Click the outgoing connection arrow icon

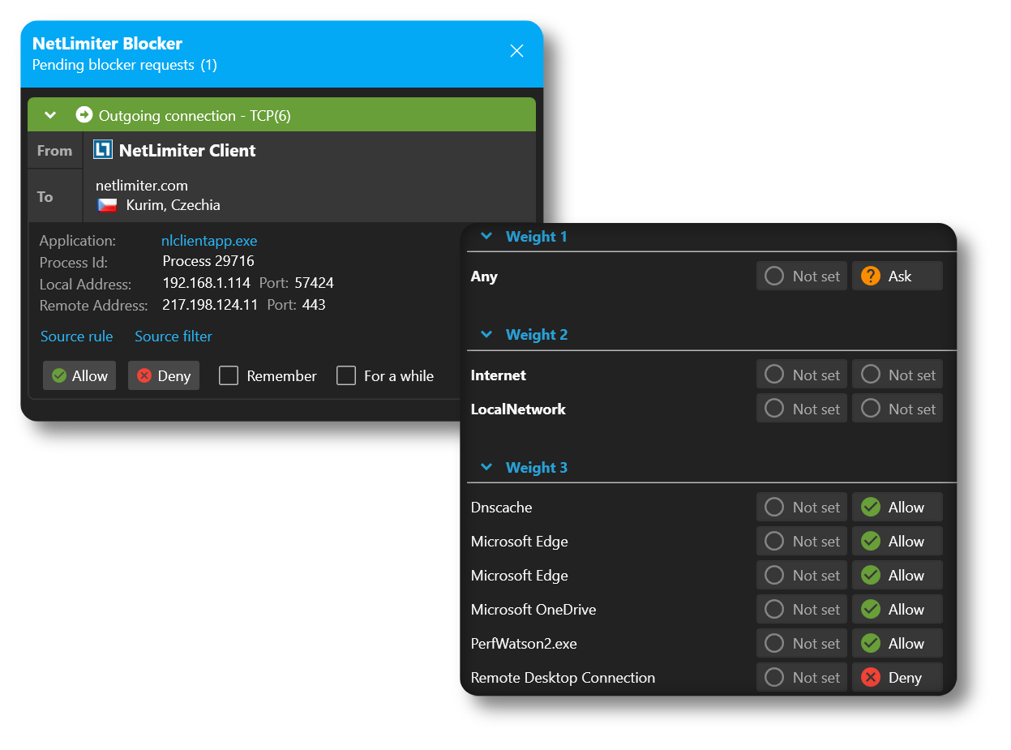84,115
